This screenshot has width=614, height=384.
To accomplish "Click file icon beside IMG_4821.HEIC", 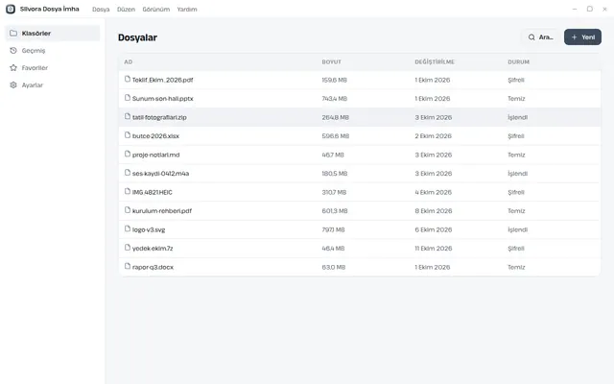I will (x=128, y=191).
